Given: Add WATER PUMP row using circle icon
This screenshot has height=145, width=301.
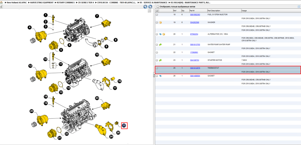Looking at the screenshot, I should coord(157,45).
